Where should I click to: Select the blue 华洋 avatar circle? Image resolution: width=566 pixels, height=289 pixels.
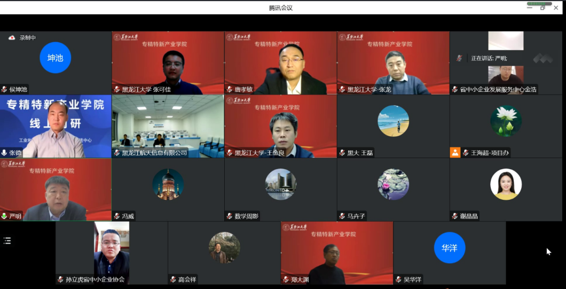tap(449, 248)
